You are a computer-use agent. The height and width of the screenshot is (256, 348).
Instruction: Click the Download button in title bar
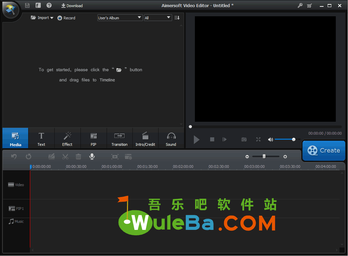coord(72,6)
